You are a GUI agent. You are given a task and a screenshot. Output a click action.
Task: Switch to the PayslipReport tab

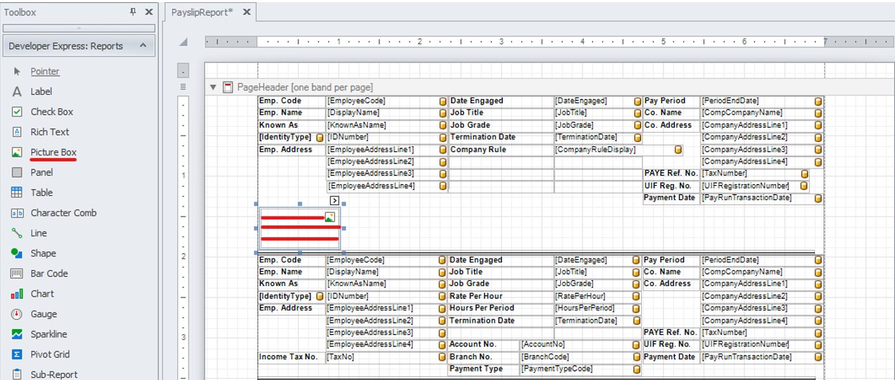tap(202, 12)
